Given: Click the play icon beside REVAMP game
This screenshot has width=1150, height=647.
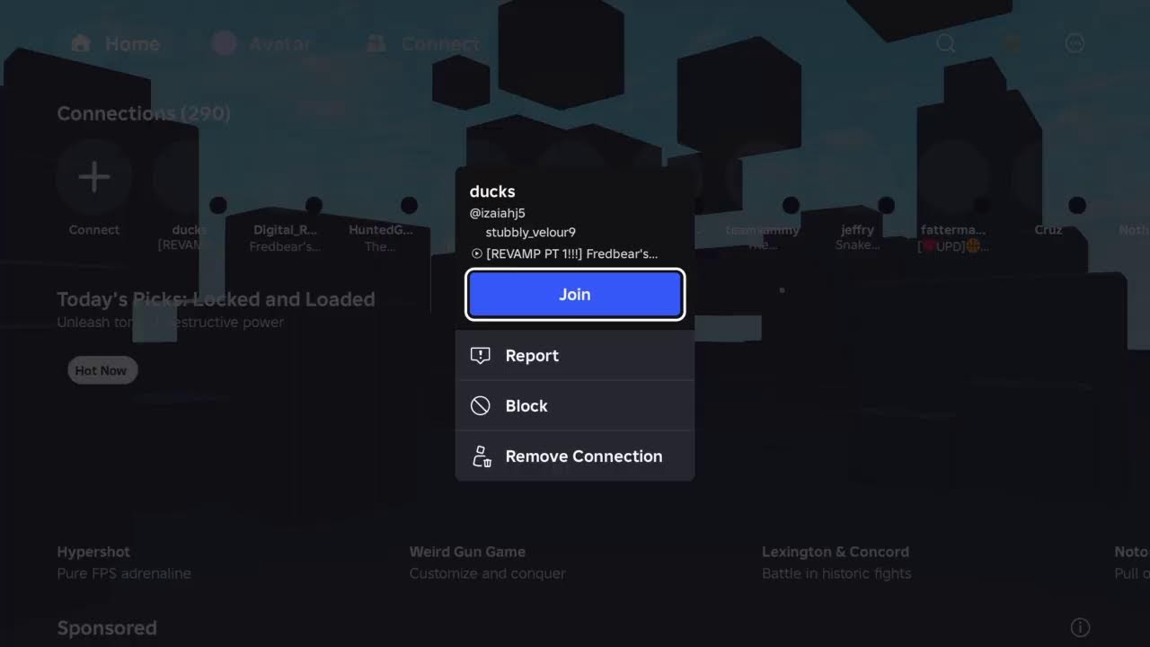Looking at the screenshot, I should (x=476, y=253).
